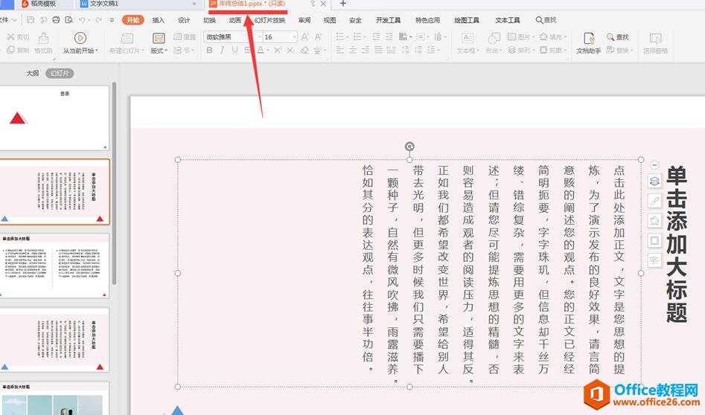This screenshot has height=415, width=705.
Task: Click the fill bucket icon beside text box
Action: [654, 221]
